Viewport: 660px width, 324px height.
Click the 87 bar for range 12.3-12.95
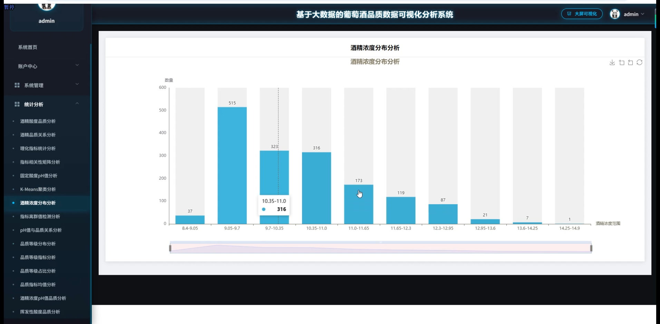click(x=443, y=214)
